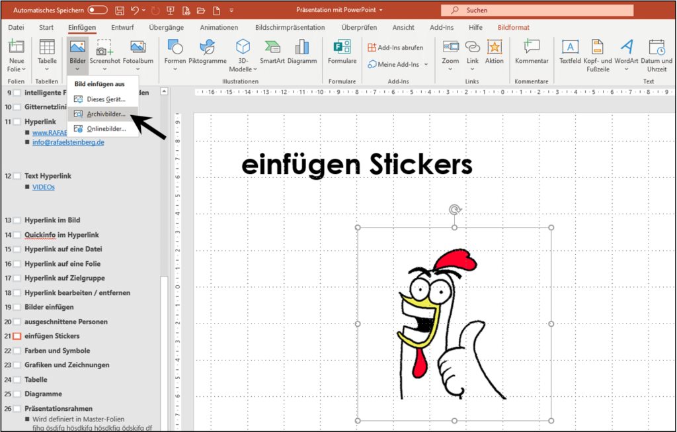Screen dimensions: 677x432
Task: Start the slideshow from beginning icon
Action: tap(171, 11)
